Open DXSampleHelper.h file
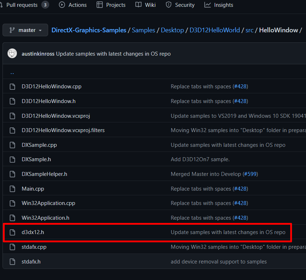Image resolution: width=306 pixels, height=280 pixels. [x=44, y=174]
